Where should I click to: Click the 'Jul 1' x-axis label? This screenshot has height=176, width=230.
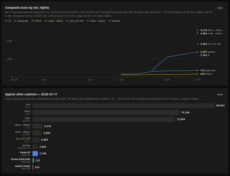(x=45, y=80)
